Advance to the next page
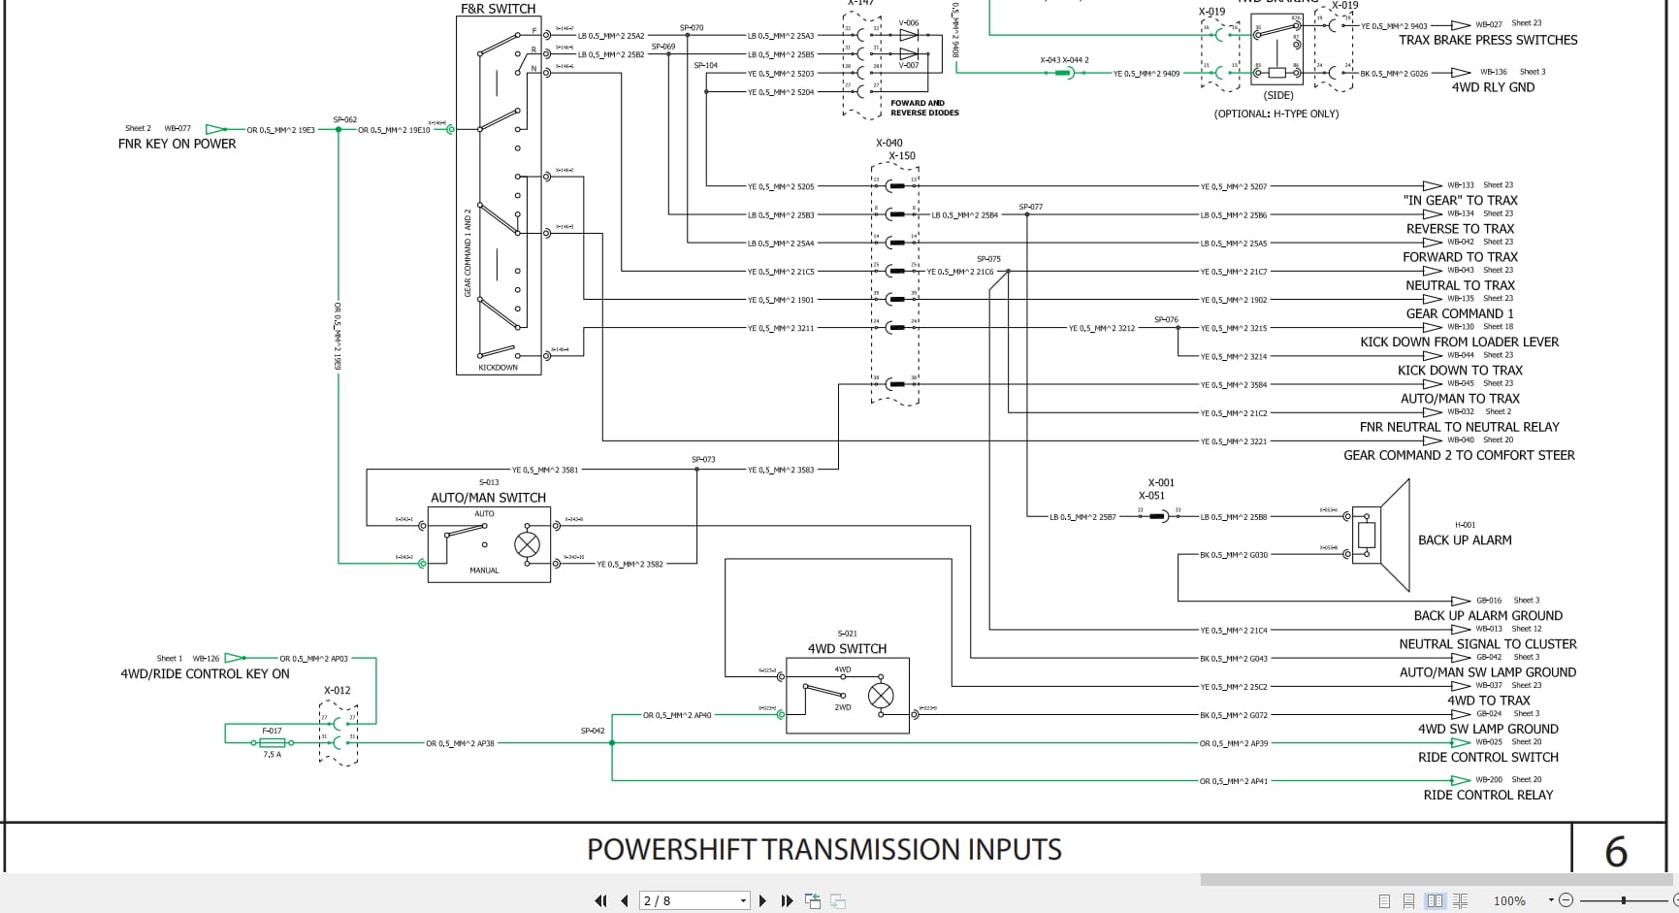The height and width of the screenshot is (913, 1679). pyautogui.click(x=764, y=900)
